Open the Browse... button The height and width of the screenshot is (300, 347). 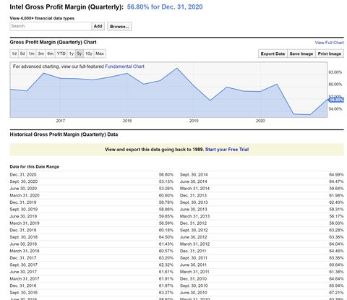119,27
